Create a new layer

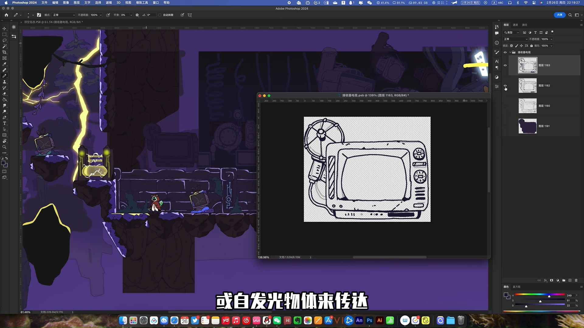570,280
